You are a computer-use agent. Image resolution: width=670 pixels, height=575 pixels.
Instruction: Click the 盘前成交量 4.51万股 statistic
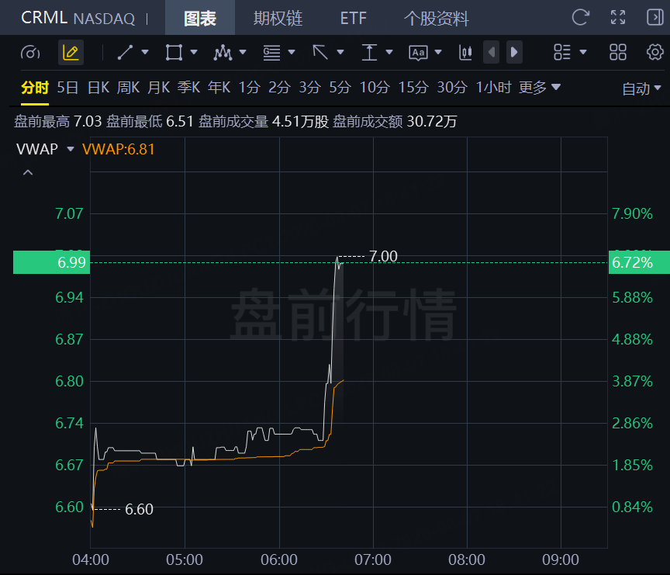(x=264, y=121)
